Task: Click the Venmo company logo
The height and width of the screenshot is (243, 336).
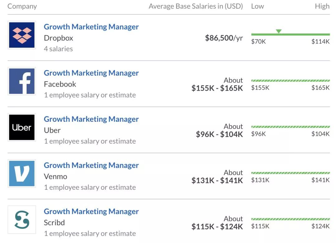Action: 22,173
